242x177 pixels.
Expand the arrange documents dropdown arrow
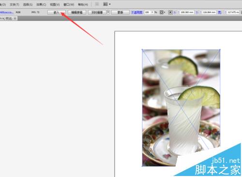tap(110, 4)
